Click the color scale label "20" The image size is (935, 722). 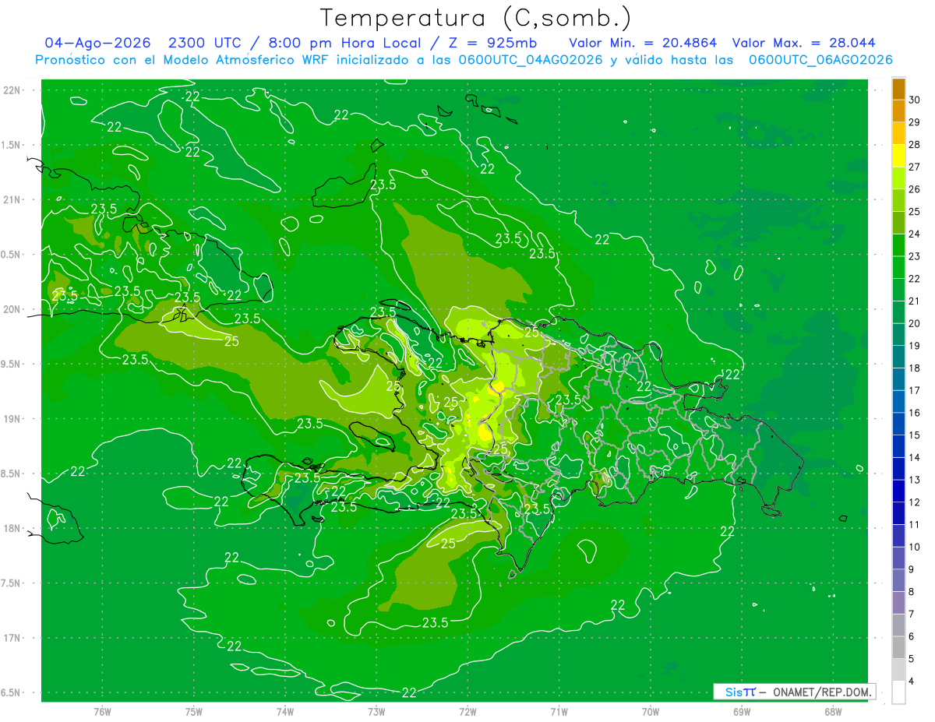coord(915,323)
